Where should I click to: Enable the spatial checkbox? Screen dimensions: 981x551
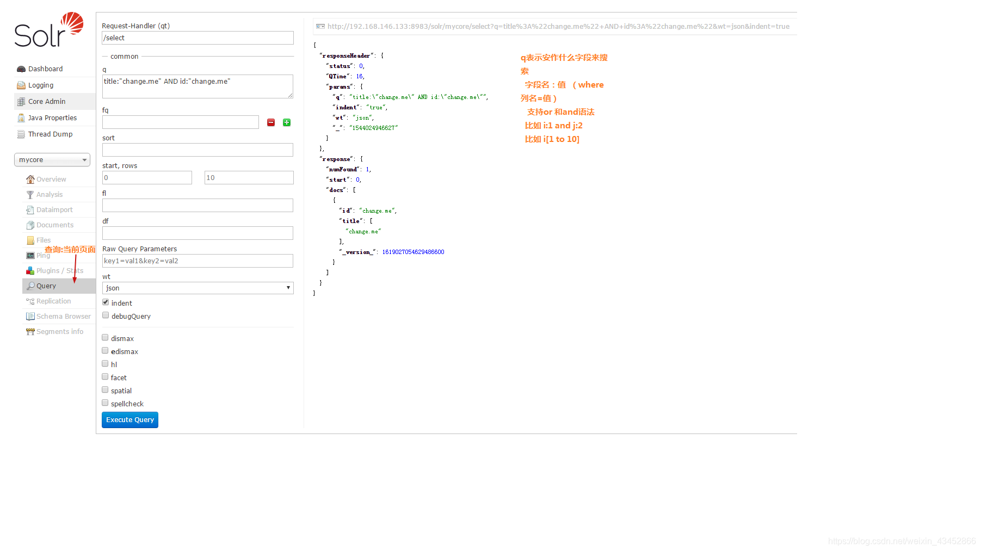(x=105, y=390)
